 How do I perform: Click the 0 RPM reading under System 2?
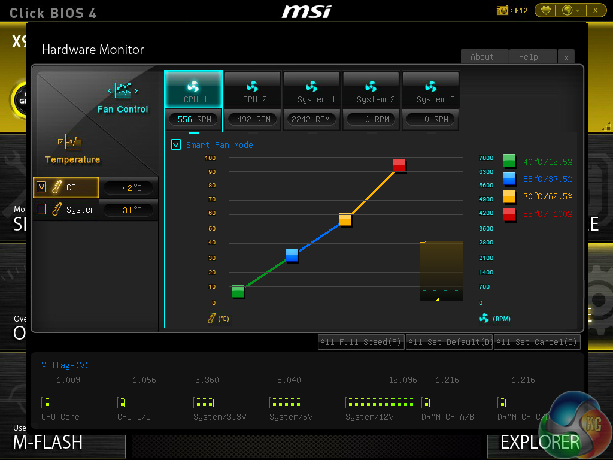click(x=371, y=119)
